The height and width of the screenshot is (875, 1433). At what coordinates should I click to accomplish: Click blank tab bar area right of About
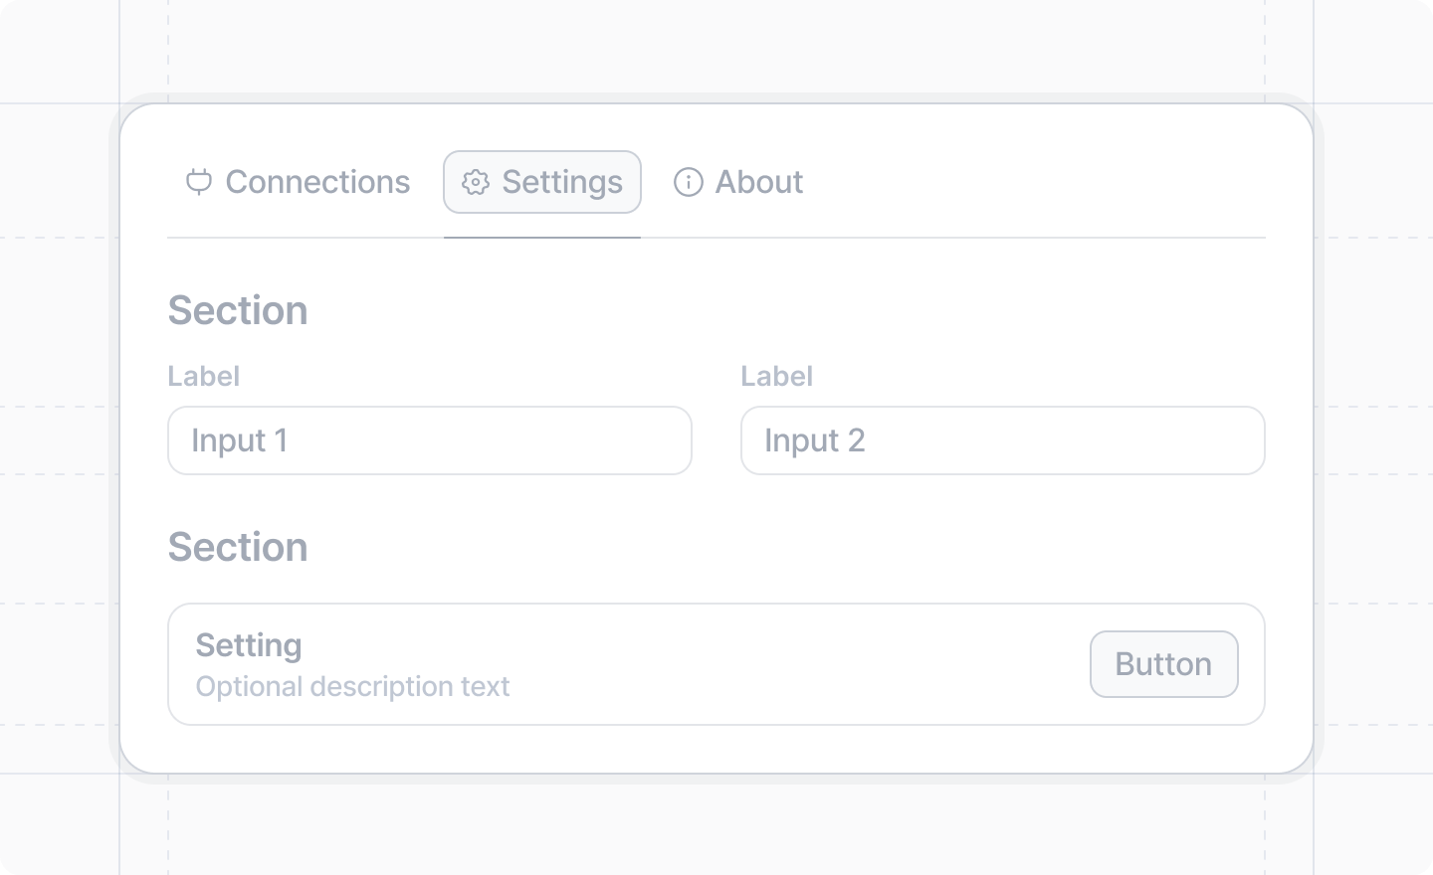pos(1035,182)
